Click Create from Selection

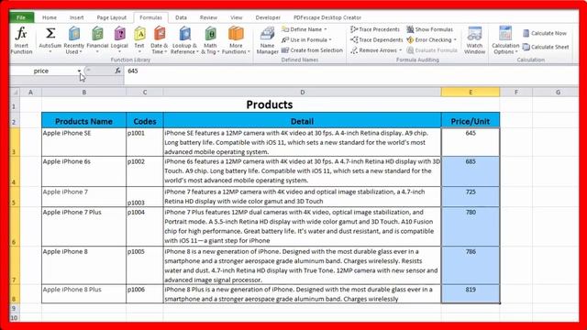[x=312, y=50]
